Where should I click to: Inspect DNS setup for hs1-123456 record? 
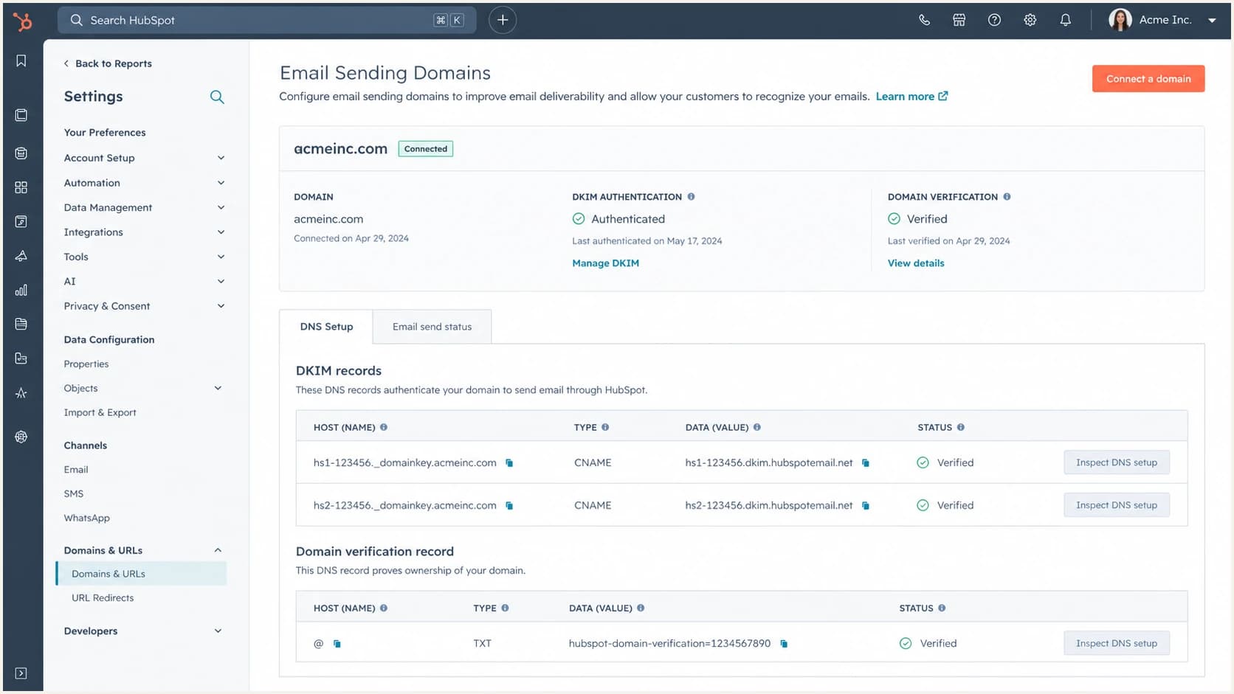coord(1117,463)
